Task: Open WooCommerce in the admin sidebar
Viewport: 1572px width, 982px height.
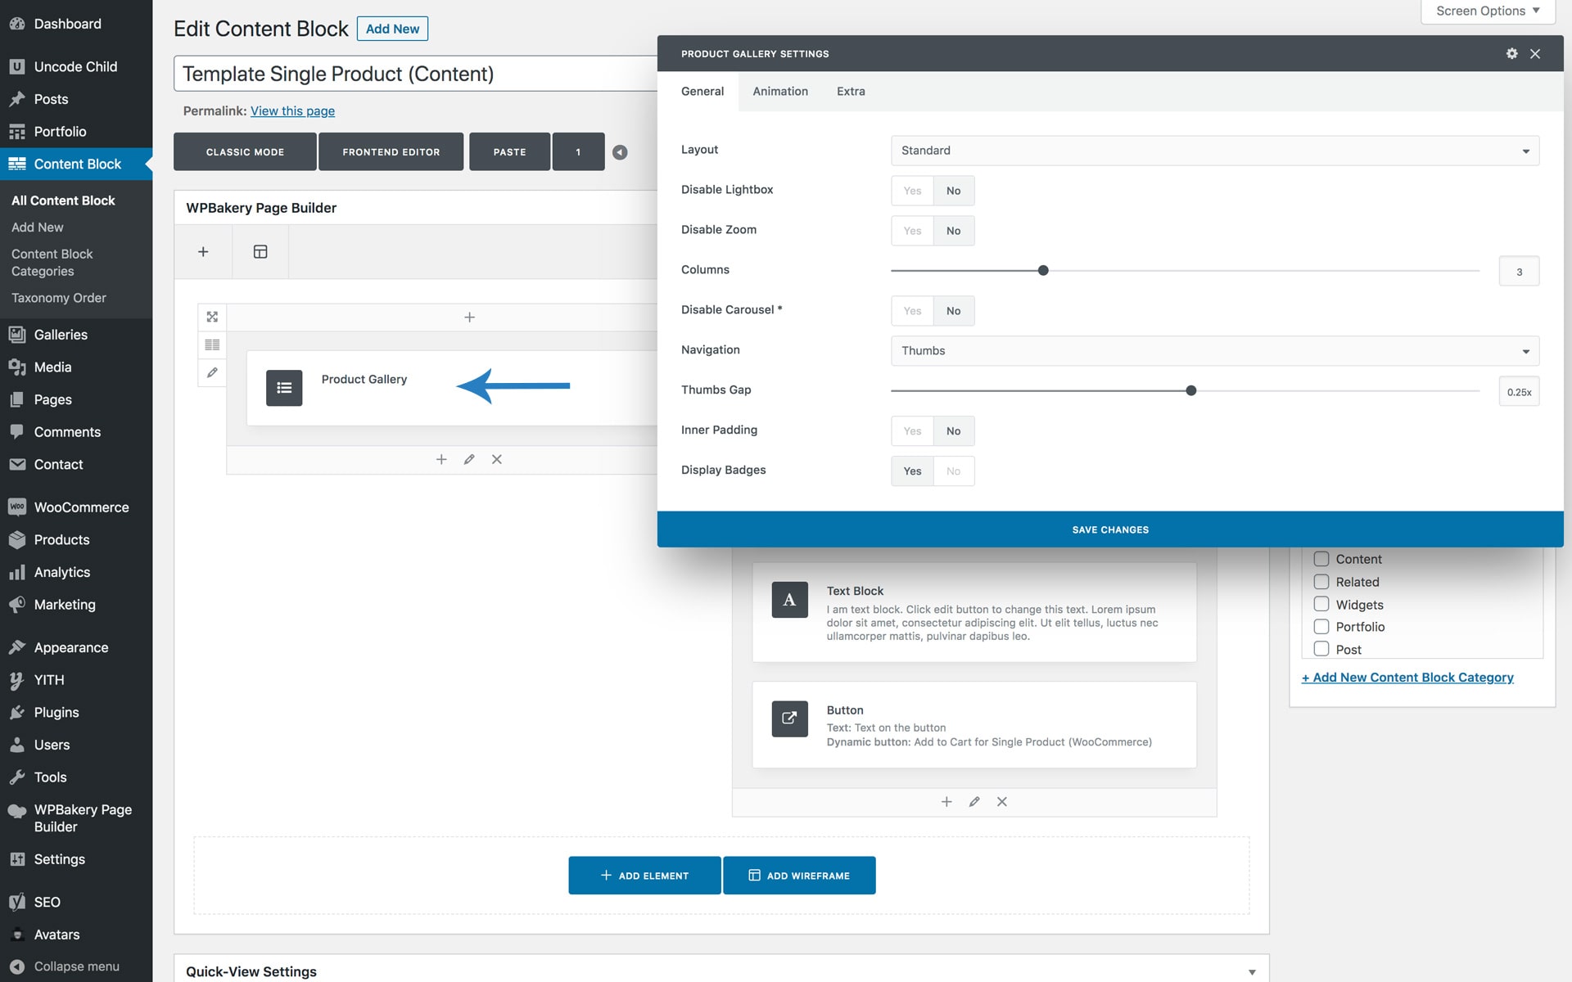Action: pyautogui.click(x=81, y=507)
